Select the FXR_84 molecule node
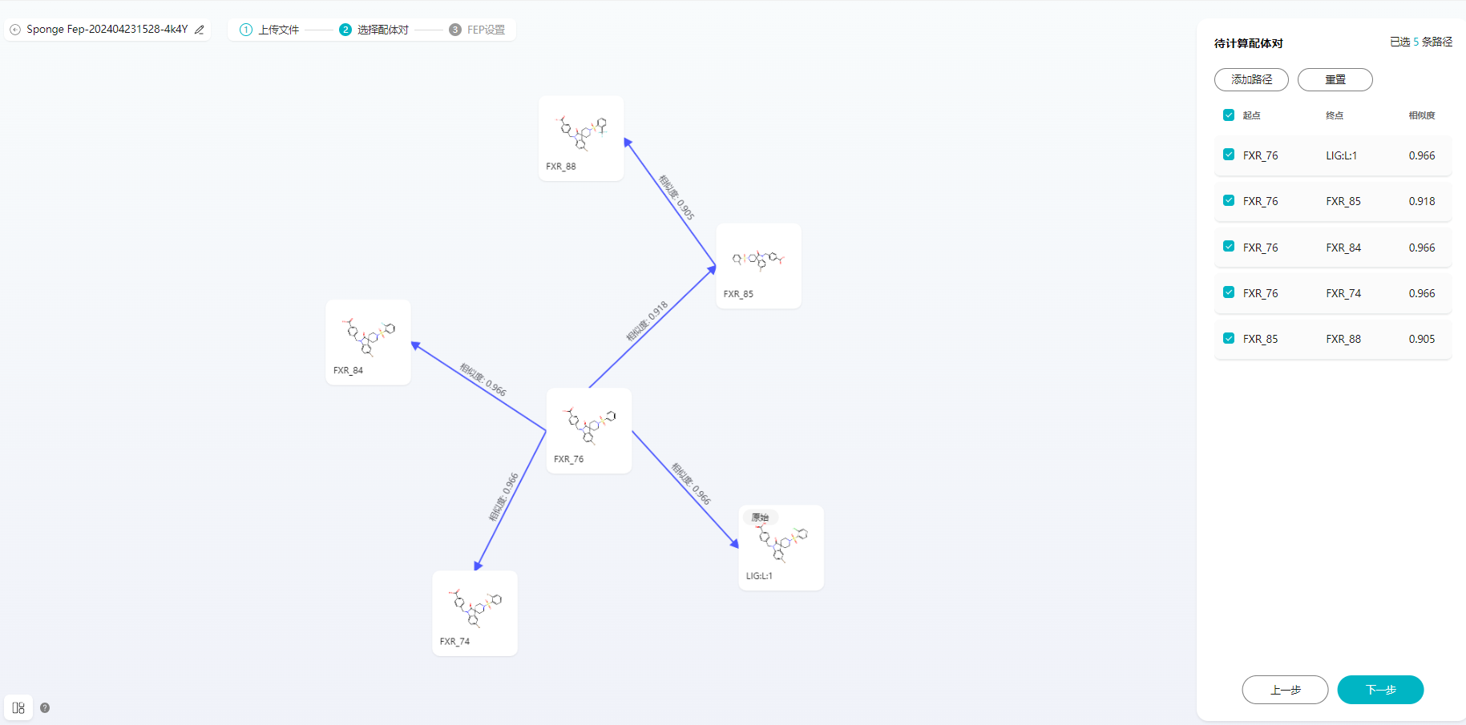Viewport: 1466px width, 725px height. click(x=369, y=342)
